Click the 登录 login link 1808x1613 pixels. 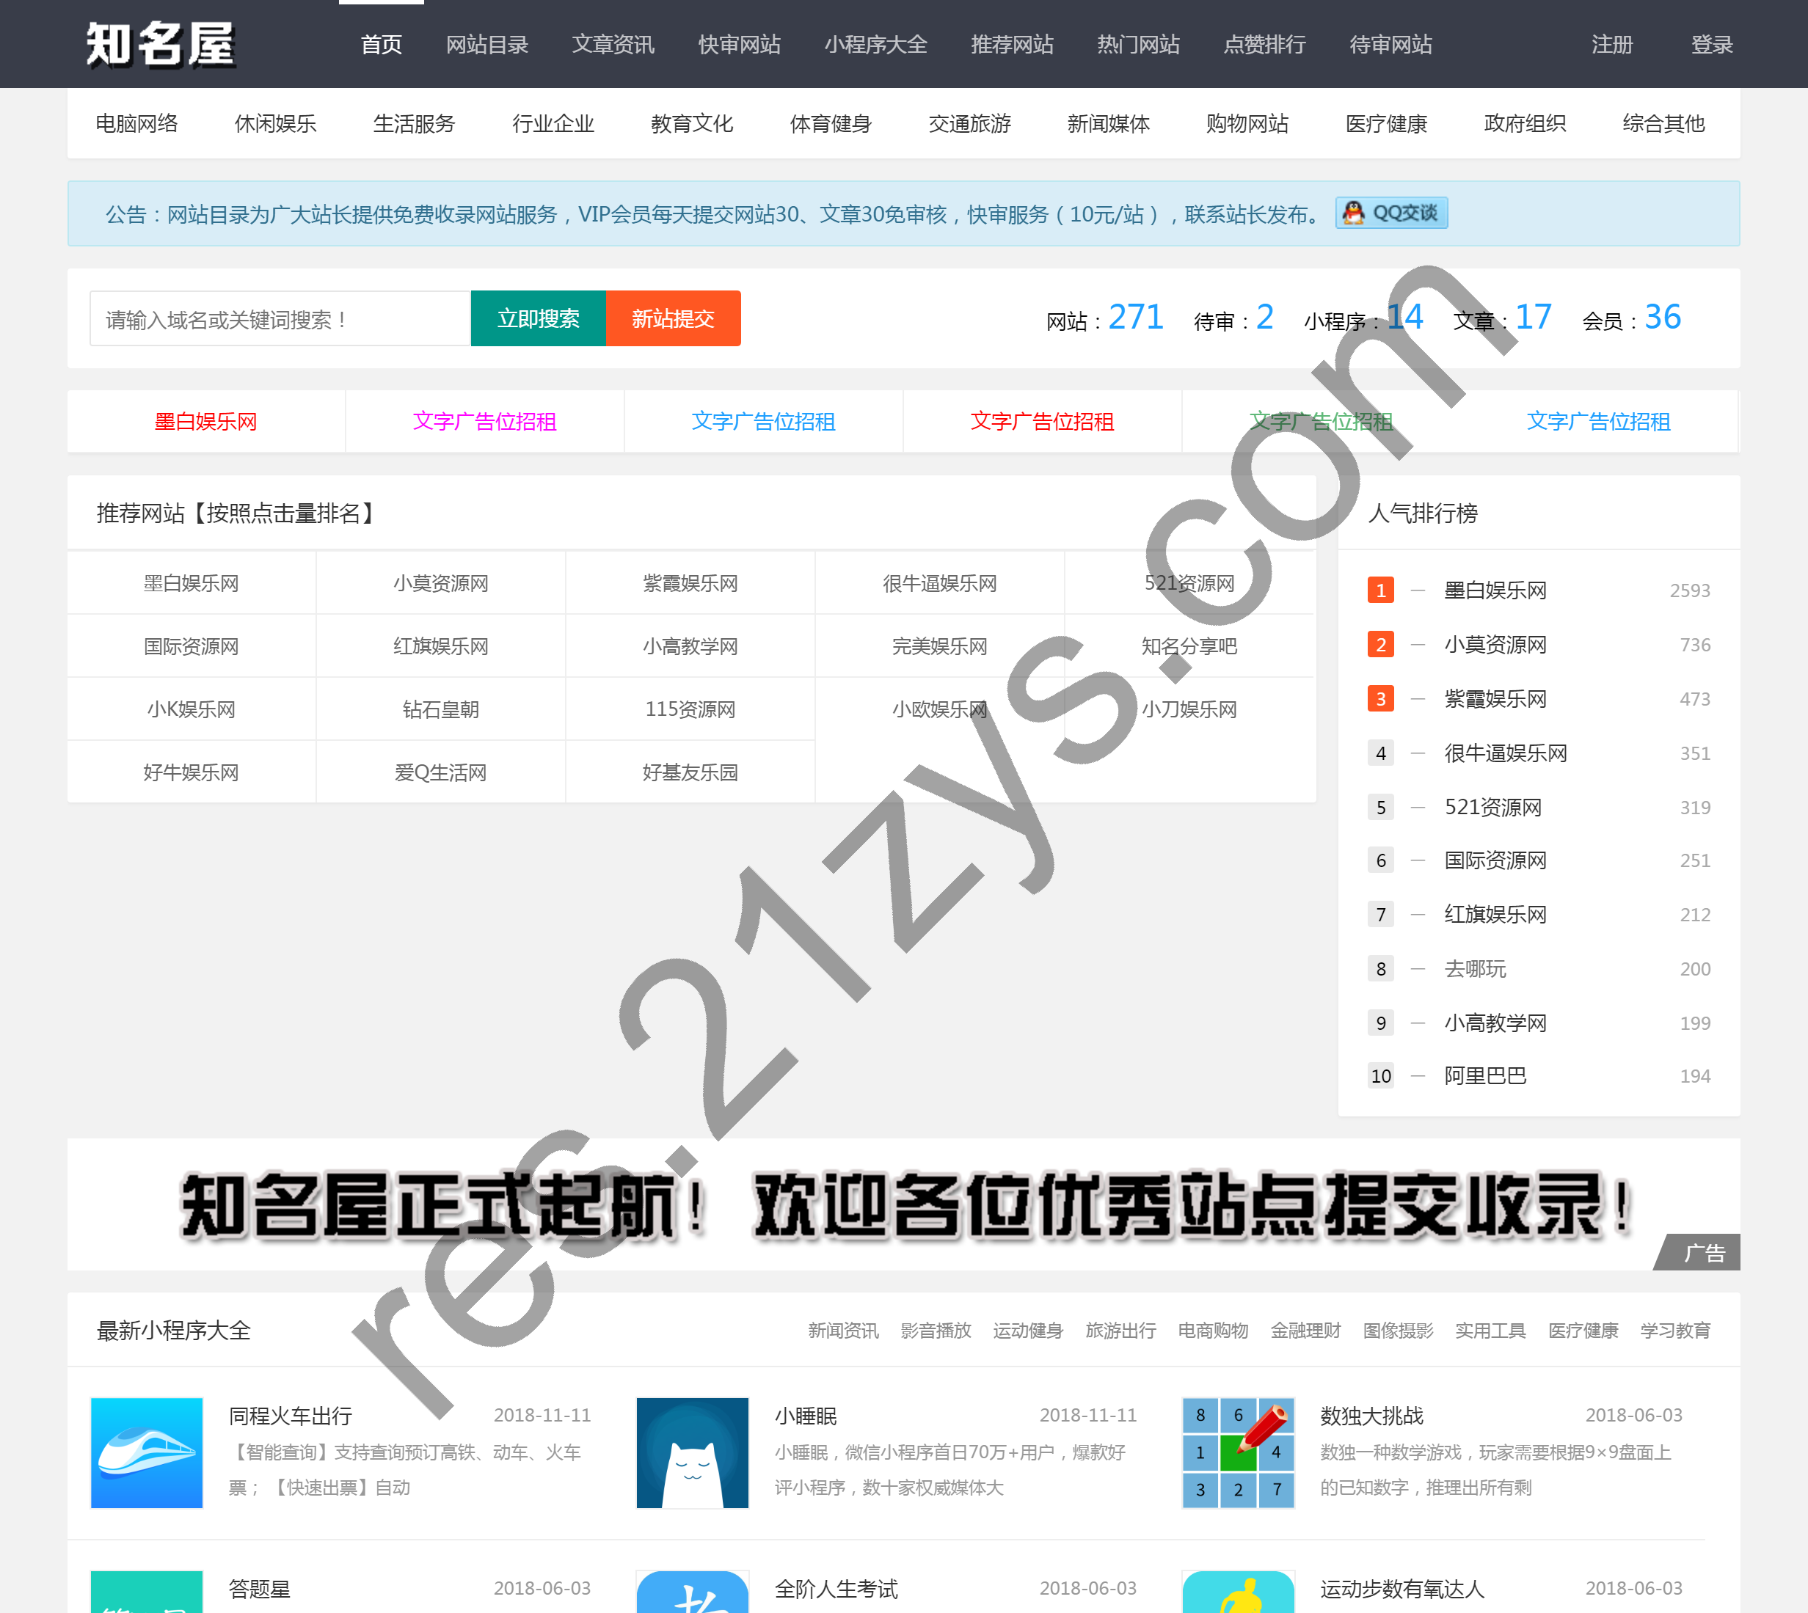(x=1712, y=44)
